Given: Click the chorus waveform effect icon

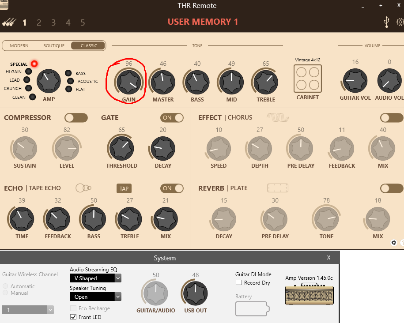Looking at the screenshot, I should click(277, 118).
